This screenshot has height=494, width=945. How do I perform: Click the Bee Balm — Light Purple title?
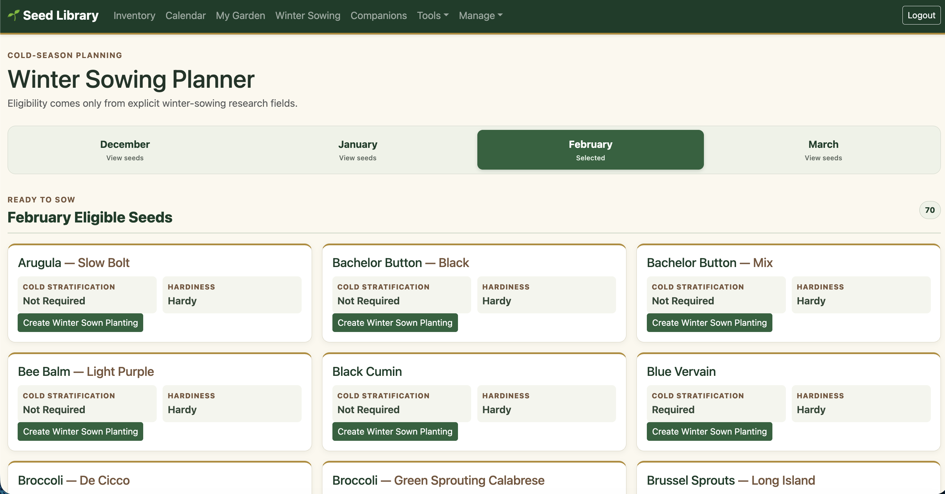pos(86,372)
